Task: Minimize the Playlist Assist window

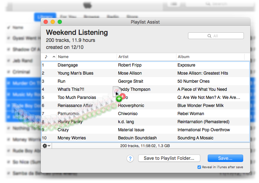Action: [53, 22]
